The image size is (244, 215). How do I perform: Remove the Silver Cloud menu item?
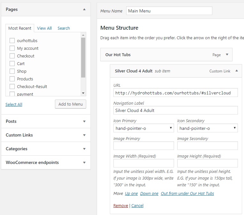click(121, 205)
